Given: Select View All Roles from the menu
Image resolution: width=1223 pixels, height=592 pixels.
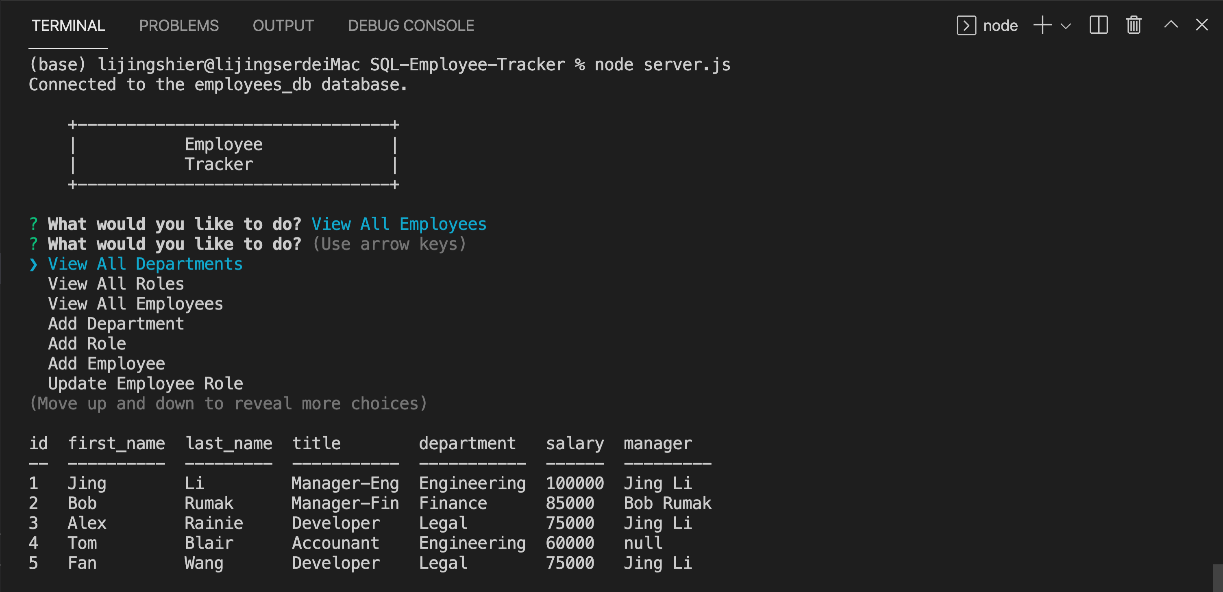Looking at the screenshot, I should point(116,284).
